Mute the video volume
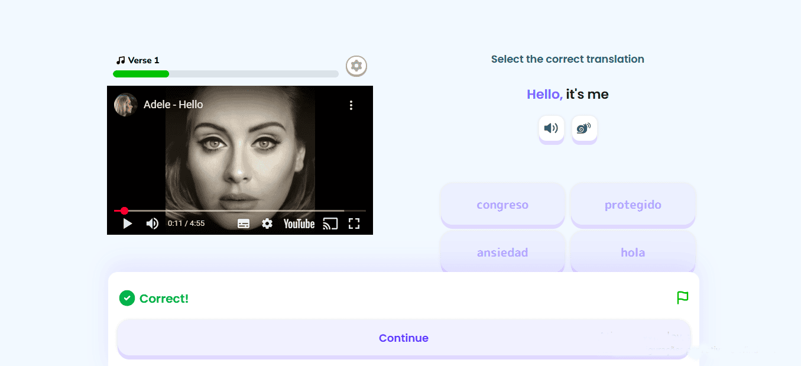This screenshot has width=801, height=366. [152, 224]
